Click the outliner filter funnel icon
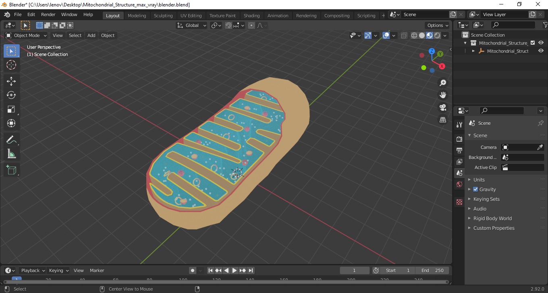This screenshot has width=548, height=293. (x=545, y=25)
